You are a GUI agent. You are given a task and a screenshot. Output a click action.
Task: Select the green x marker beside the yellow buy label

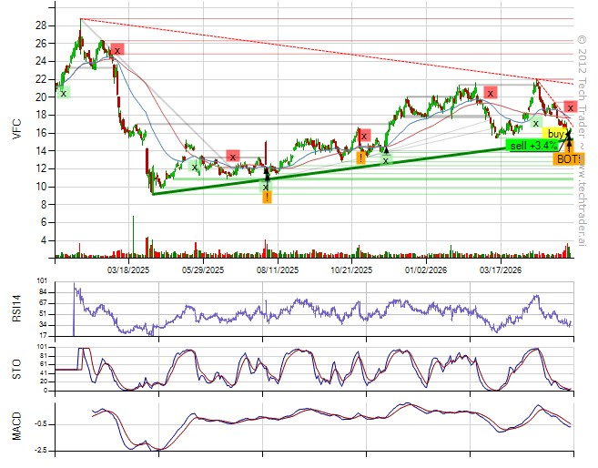click(536, 123)
